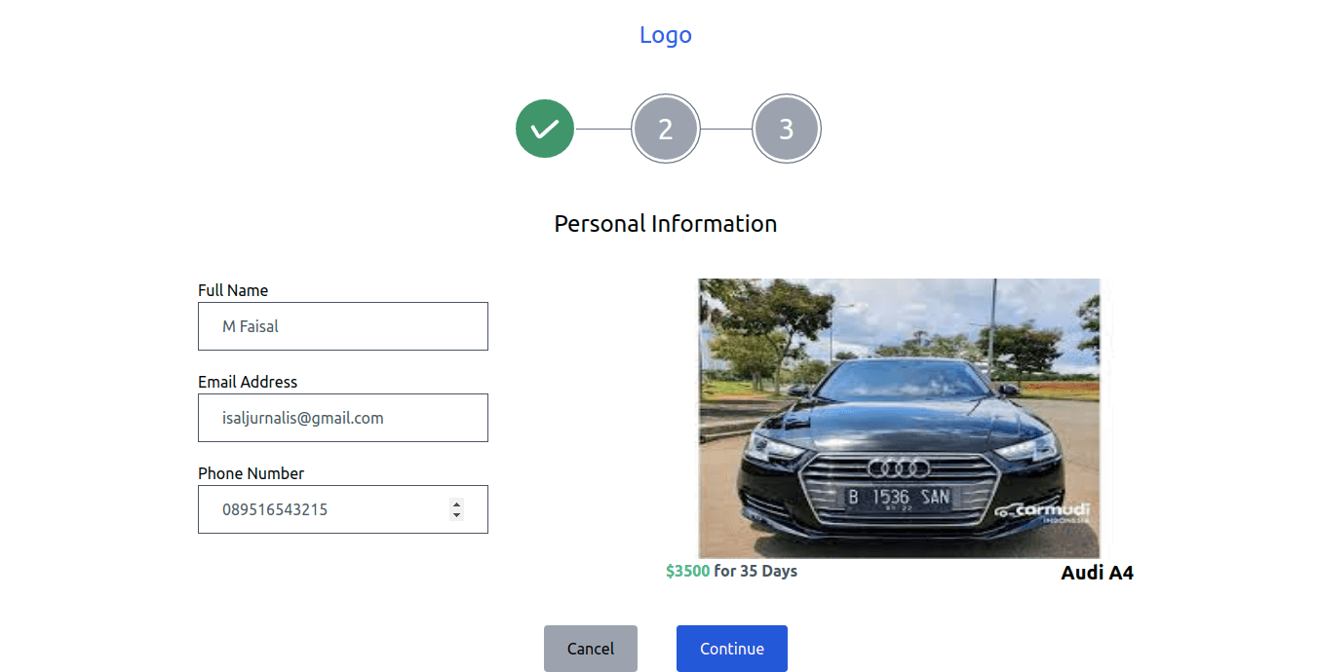Click the Logo link at top
This screenshot has height=672, width=1317.
coord(666,35)
